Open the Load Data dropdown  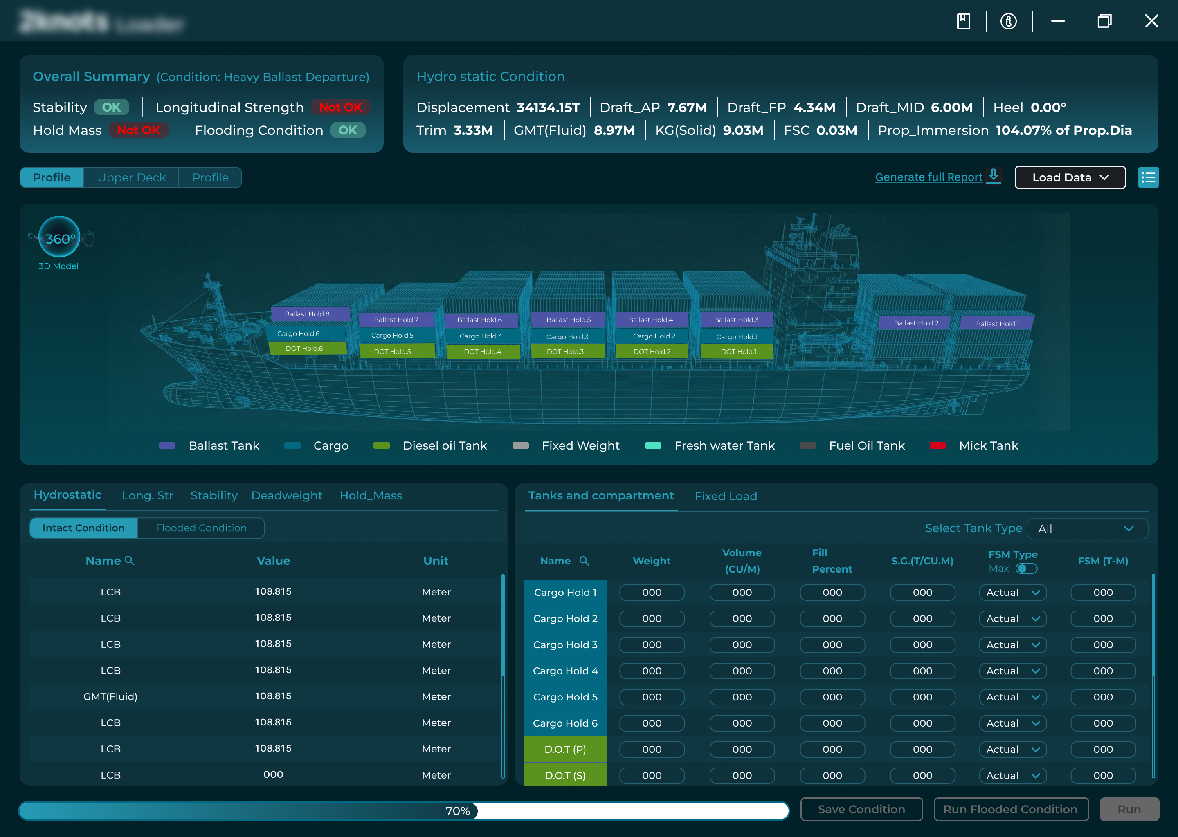click(1070, 177)
